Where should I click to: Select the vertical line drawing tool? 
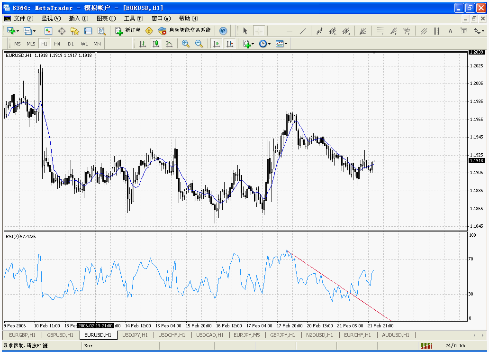tap(276, 31)
